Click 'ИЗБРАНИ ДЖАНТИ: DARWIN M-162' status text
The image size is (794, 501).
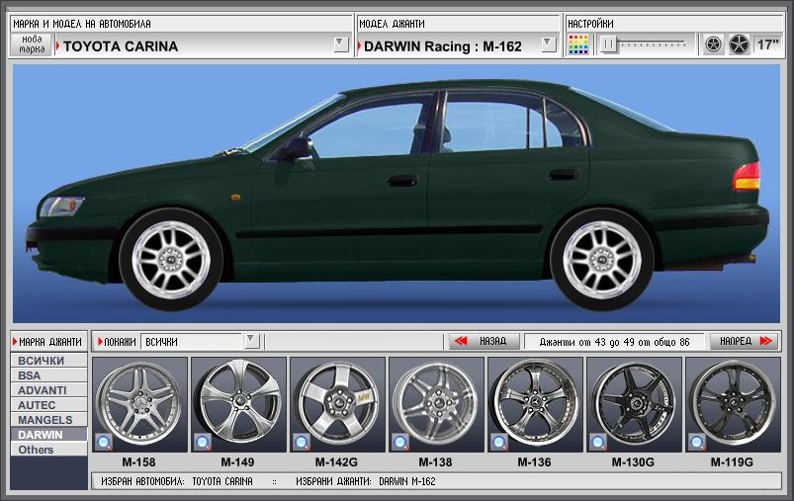(366, 481)
